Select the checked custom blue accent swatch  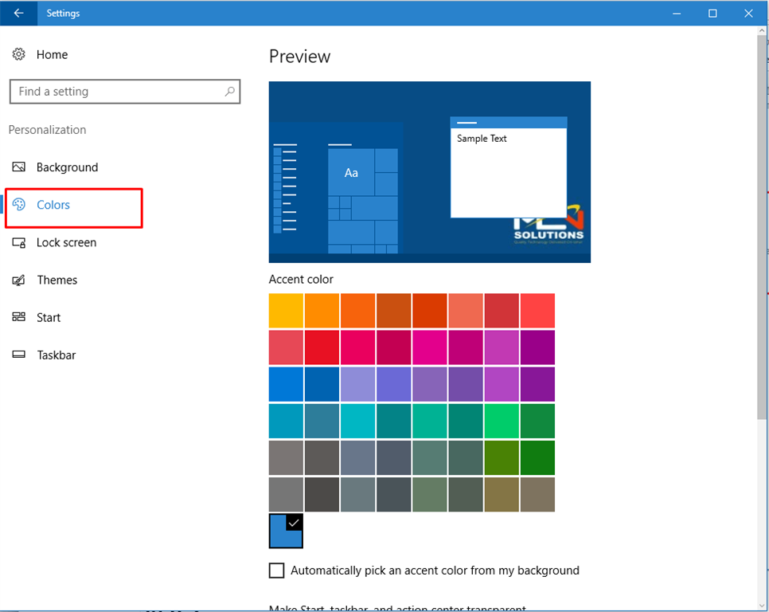pyautogui.click(x=286, y=531)
